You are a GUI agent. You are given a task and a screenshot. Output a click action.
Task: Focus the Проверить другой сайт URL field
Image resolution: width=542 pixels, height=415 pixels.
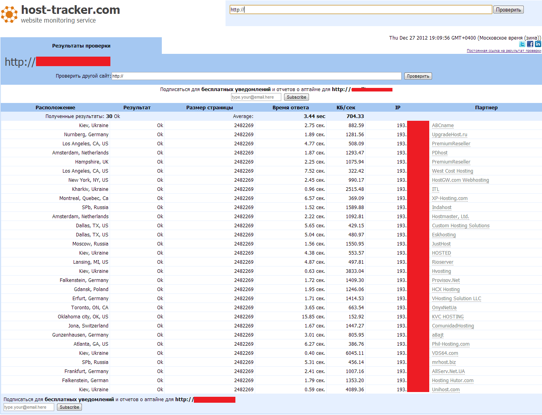[256, 76]
